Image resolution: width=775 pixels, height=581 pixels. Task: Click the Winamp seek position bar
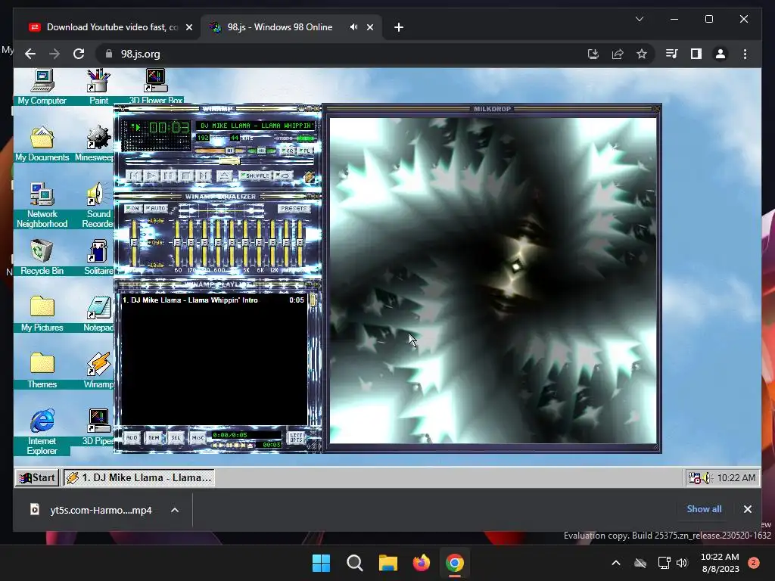(x=219, y=162)
